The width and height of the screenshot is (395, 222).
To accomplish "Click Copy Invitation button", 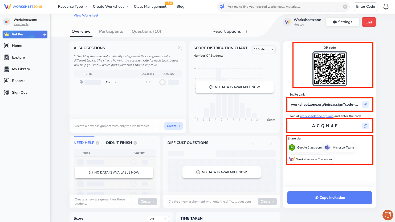I will [330, 198].
